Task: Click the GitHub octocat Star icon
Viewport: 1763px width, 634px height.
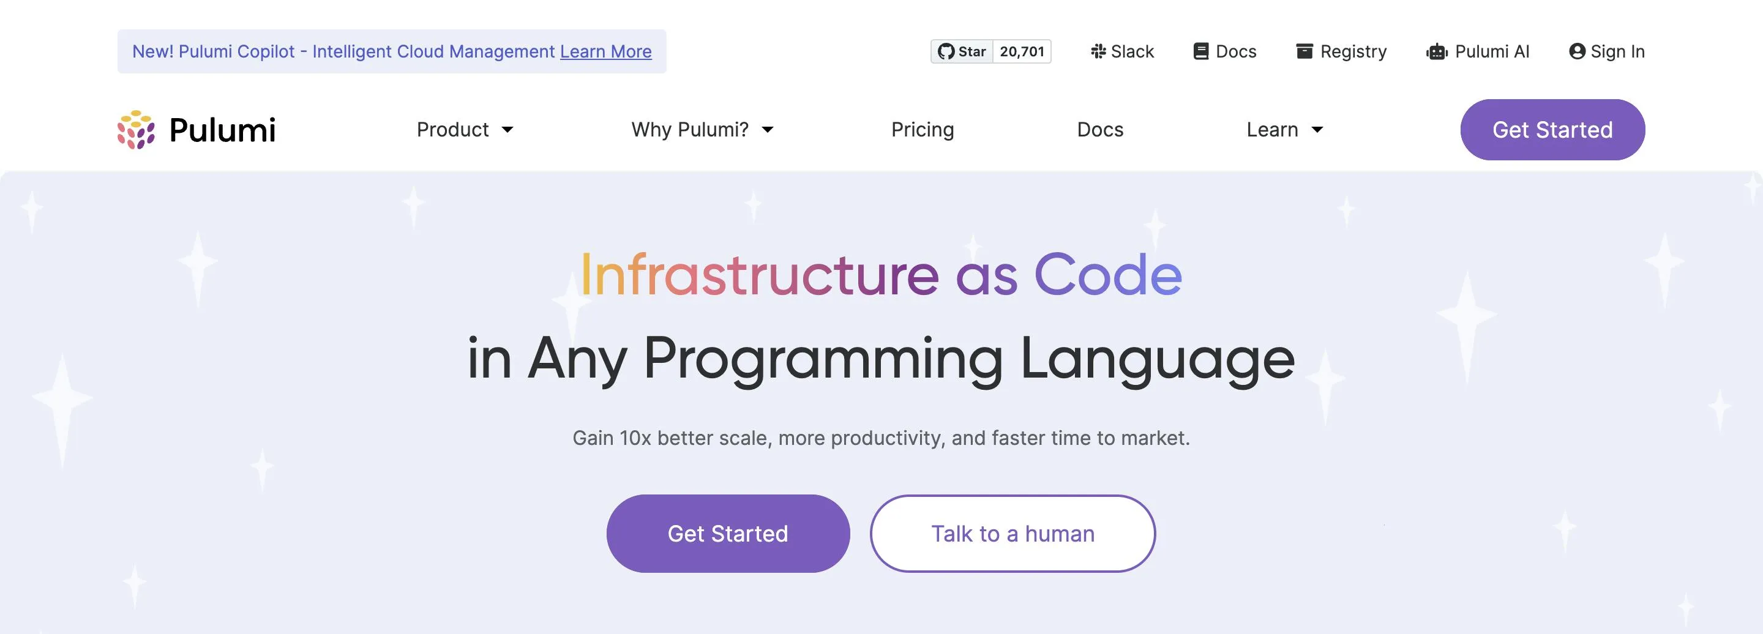Action: (946, 51)
